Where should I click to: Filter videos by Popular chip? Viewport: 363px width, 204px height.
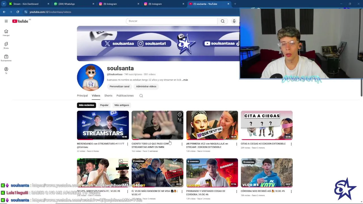point(104,105)
